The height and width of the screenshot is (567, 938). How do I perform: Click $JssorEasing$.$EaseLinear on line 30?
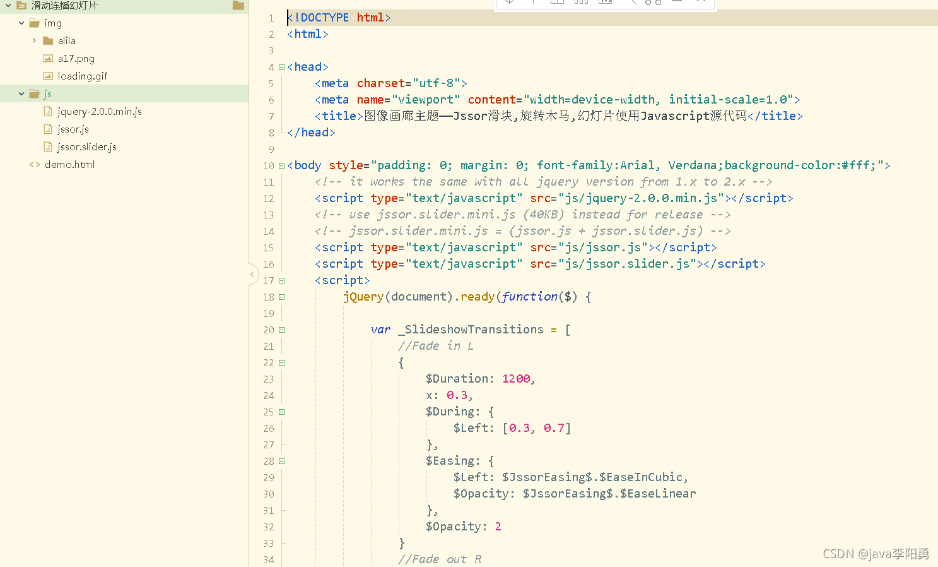[x=609, y=494]
